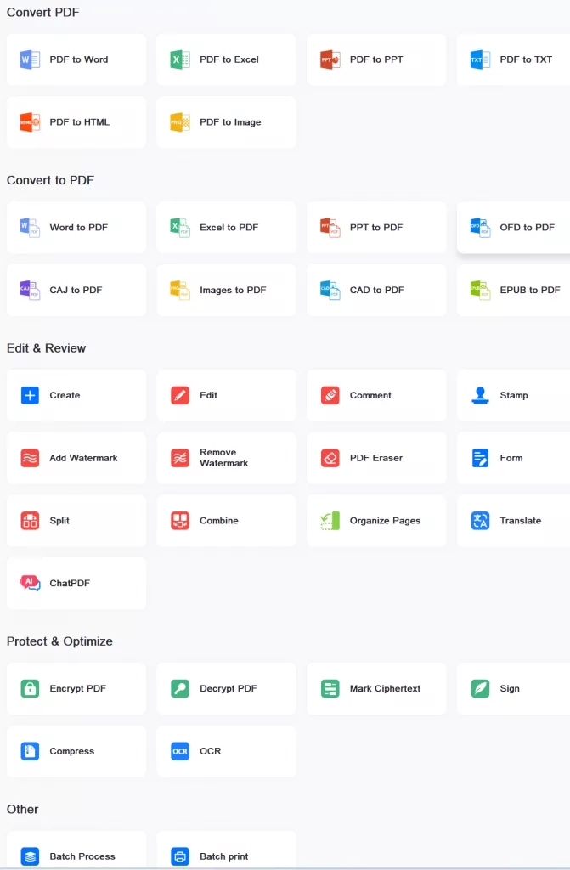This screenshot has height=870, width=570.
Task: Click the Other section heading
Action: (23, 810)
